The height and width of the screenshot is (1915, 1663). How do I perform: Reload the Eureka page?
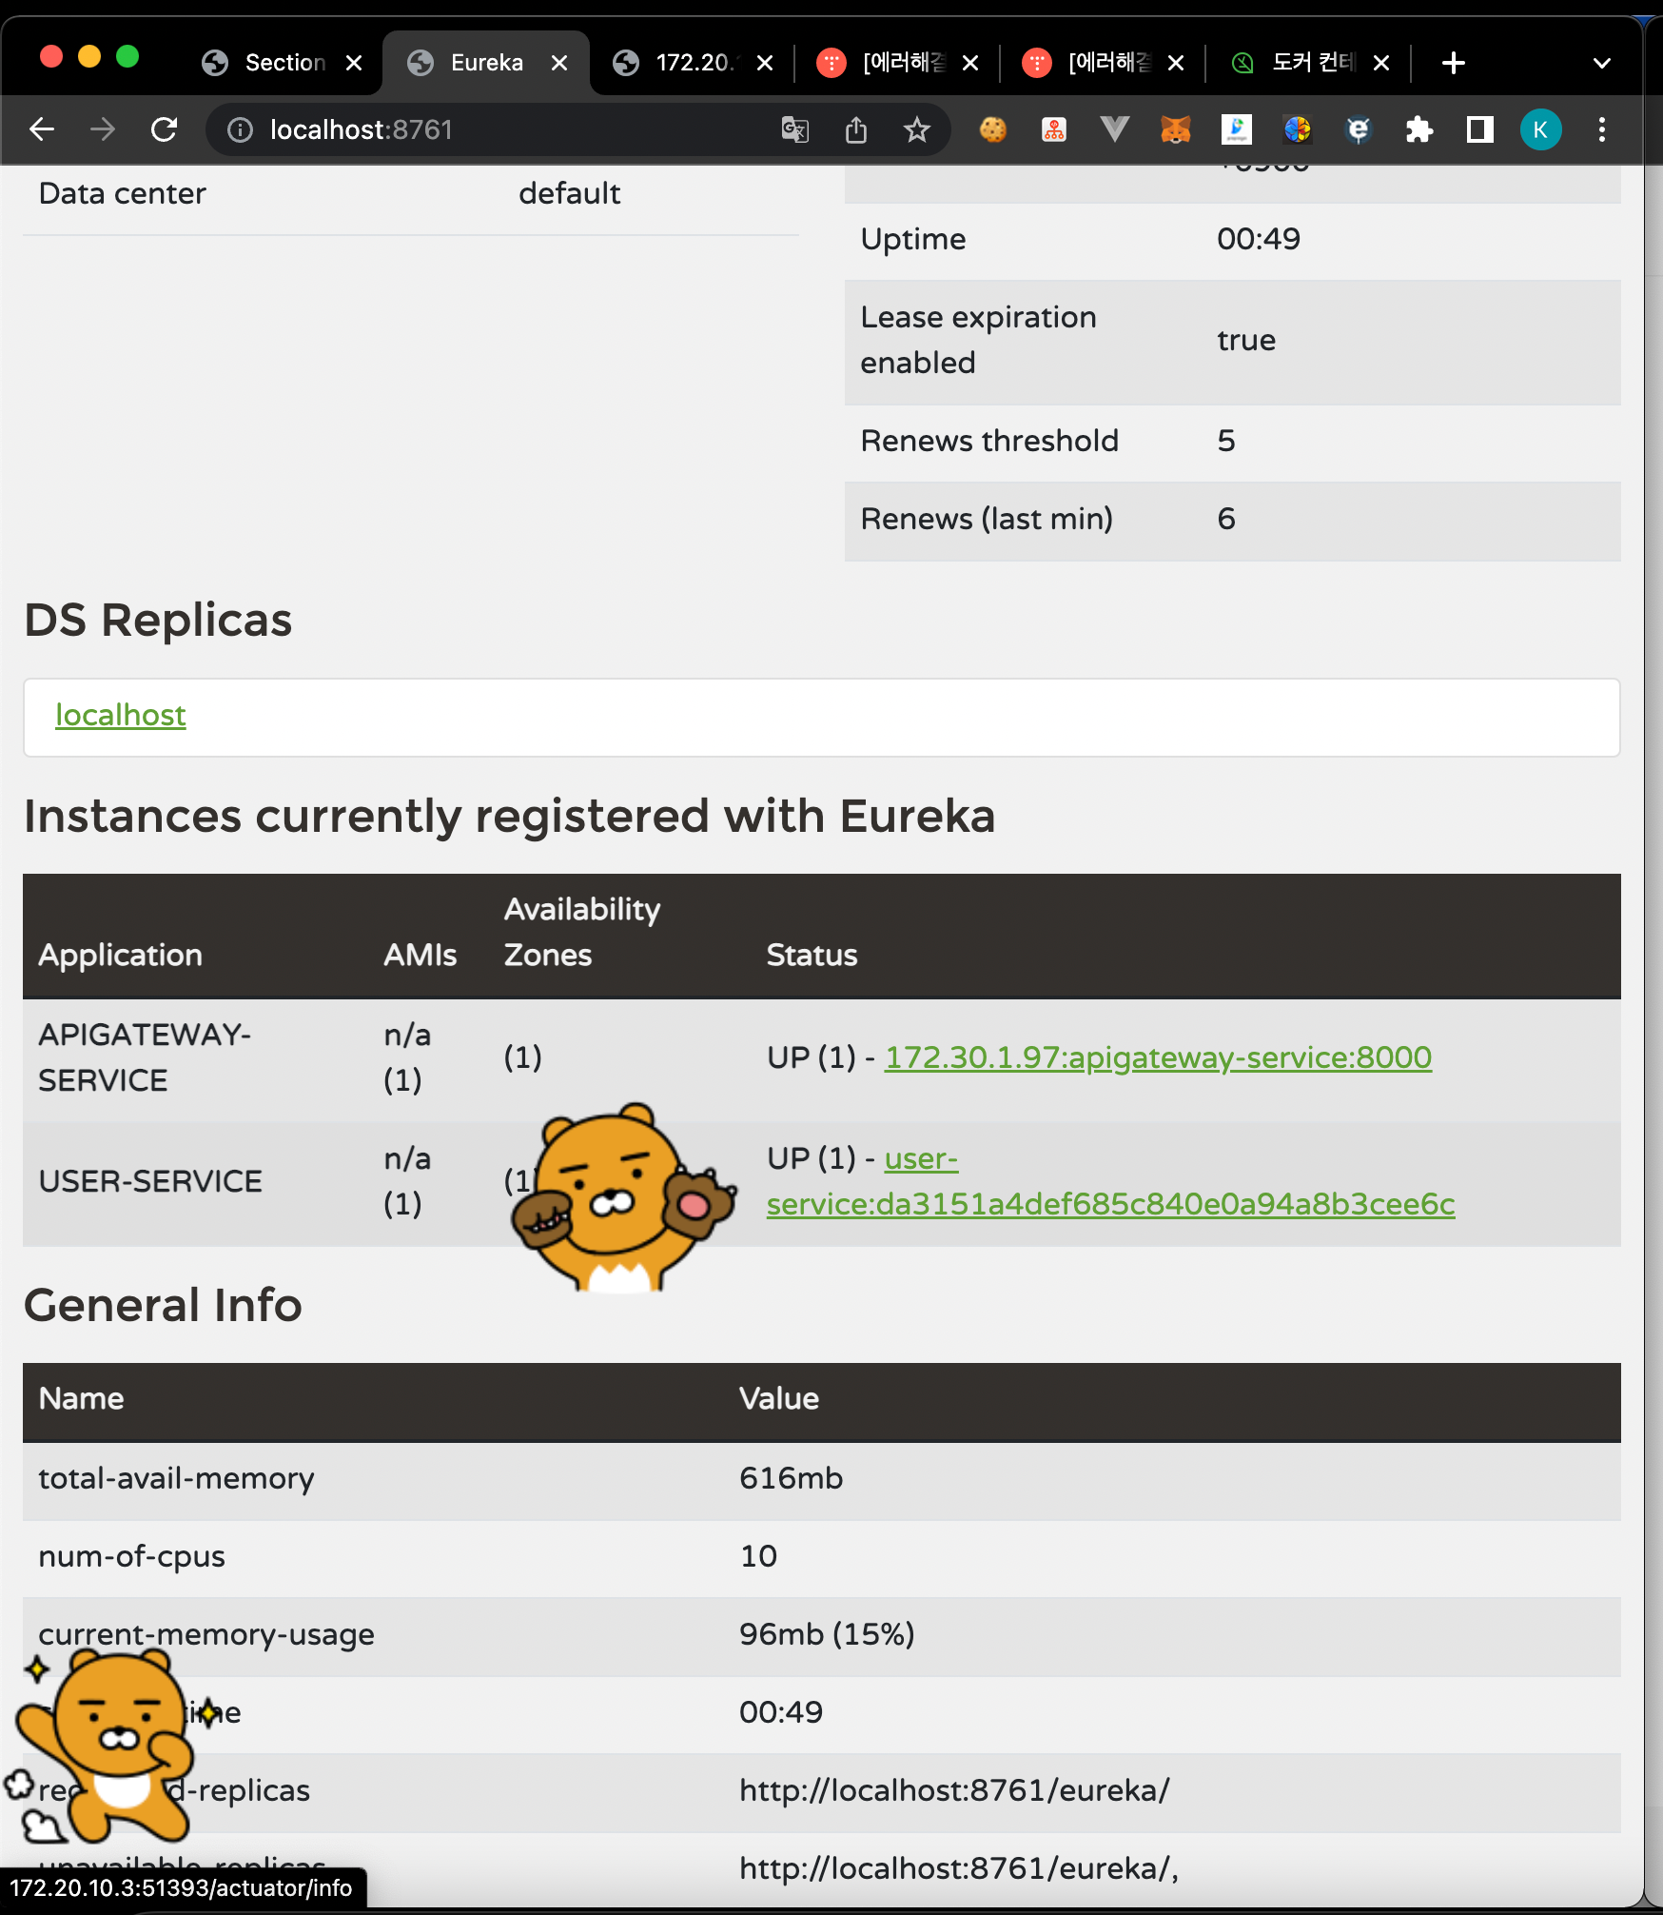point(165,129)
